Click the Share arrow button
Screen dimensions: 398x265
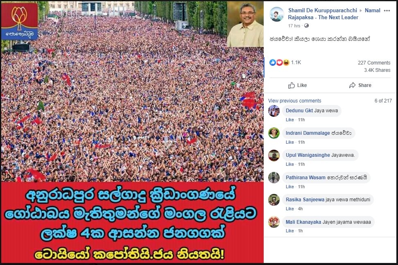(360, 85)
